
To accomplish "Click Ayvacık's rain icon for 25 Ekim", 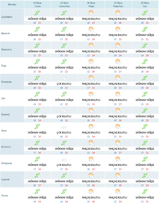I will [x=64, y=29].
